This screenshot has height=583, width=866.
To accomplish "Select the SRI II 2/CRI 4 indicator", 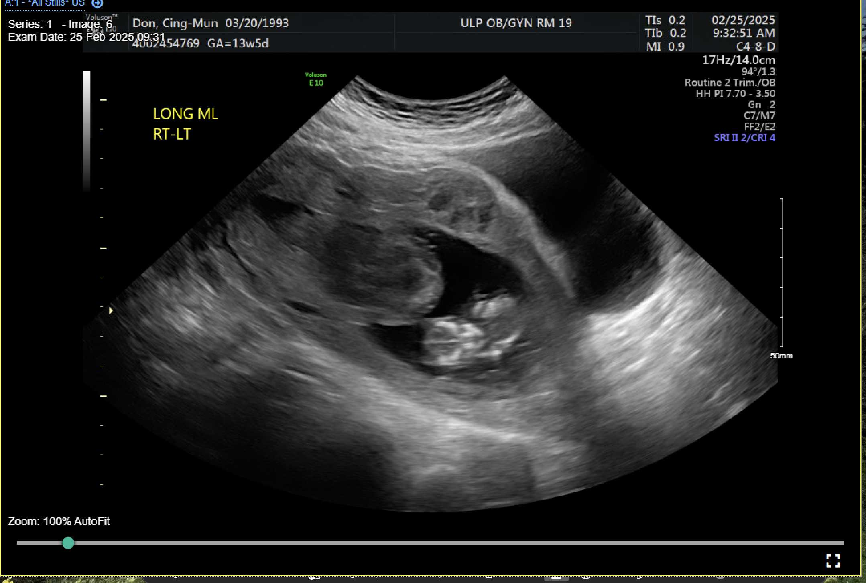I will (744, 138).
